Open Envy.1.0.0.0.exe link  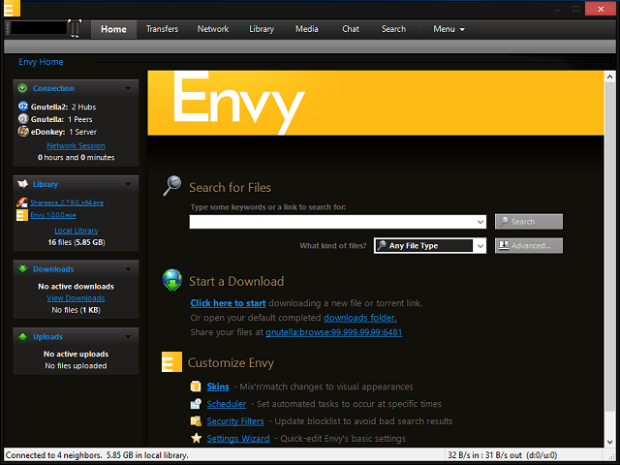pyautogui.click(x=53, y=215)
